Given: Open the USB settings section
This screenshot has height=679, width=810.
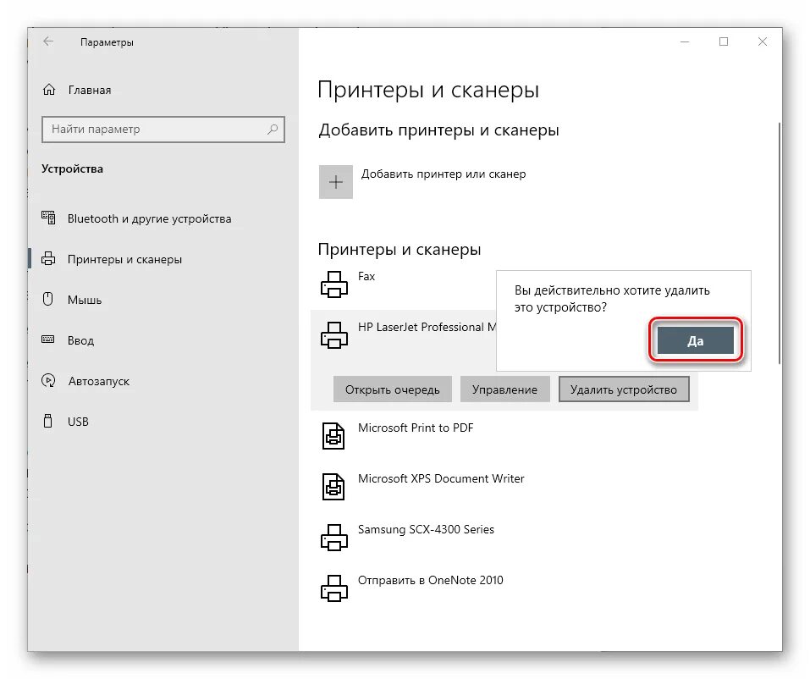Looking at the screenshot, I should [78, 422].
